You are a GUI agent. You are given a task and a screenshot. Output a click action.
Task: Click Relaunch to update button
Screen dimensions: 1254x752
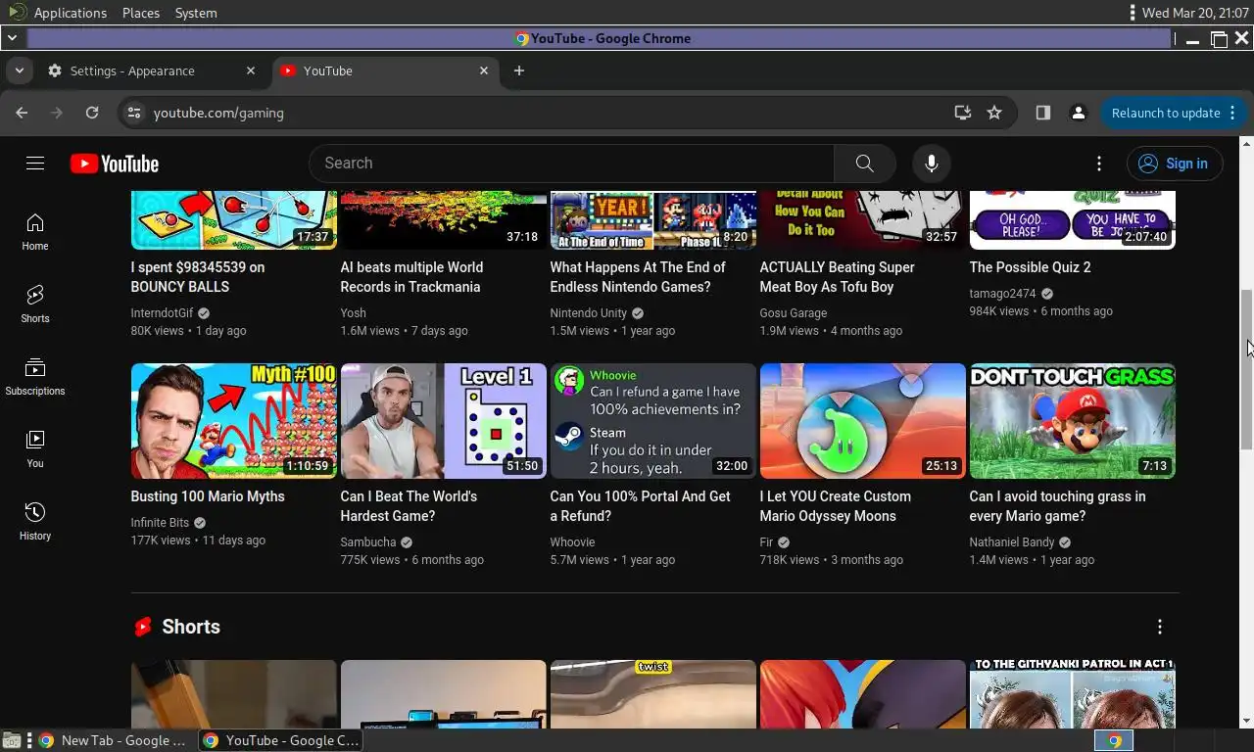tap(1166, 113)
